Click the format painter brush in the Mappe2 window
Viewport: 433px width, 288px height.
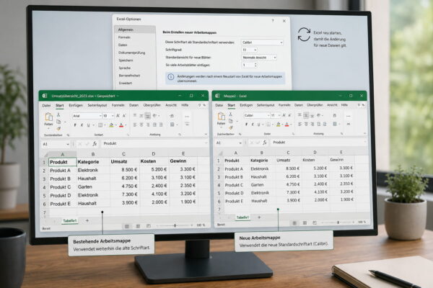231,127
